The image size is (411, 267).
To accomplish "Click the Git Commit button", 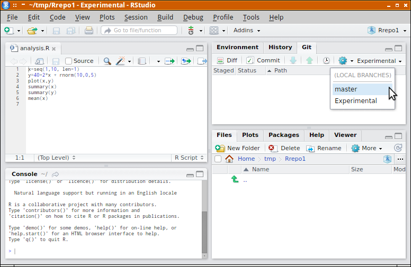I will click(263, 60).
